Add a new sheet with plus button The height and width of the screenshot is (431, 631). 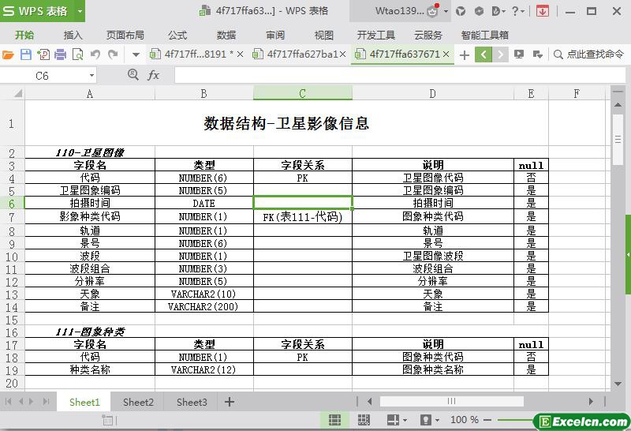click(x=230, y=402)
